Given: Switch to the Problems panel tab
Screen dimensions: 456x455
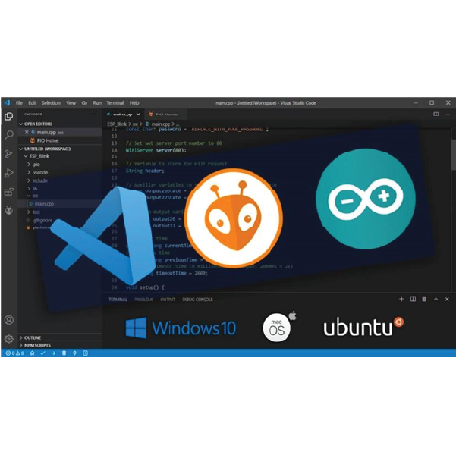Looking at the screenshot, I should tap(143, 300).
